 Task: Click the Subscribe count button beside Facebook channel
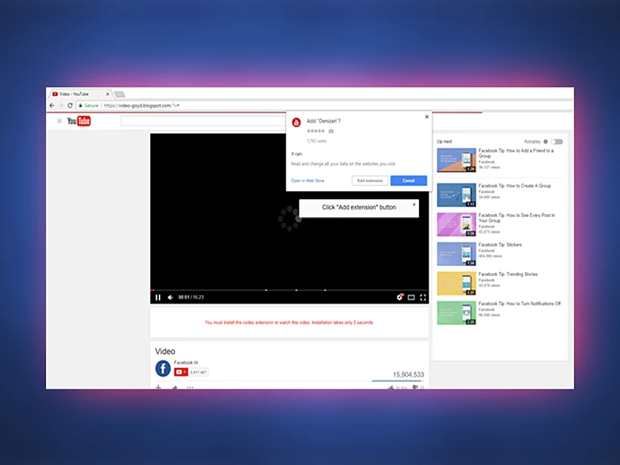(191, 371)
